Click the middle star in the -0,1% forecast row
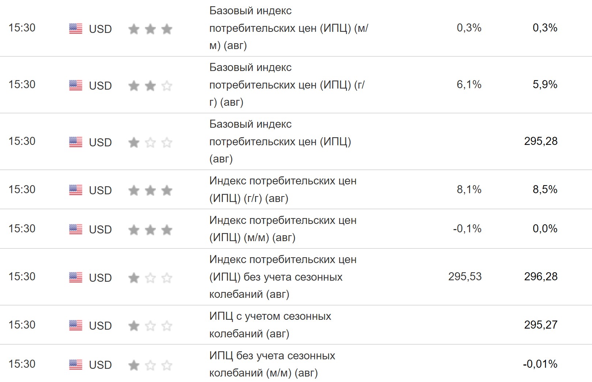This screenshot has height=382, width=592. [150, 230]
